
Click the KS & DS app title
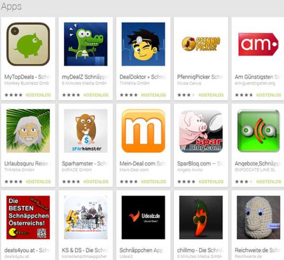pyautogui.click(x=85, y=250)
